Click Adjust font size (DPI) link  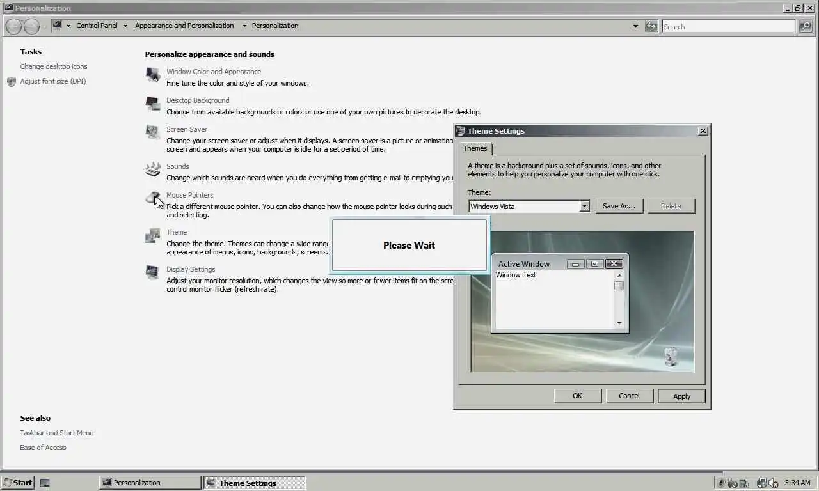click(53, 81)
